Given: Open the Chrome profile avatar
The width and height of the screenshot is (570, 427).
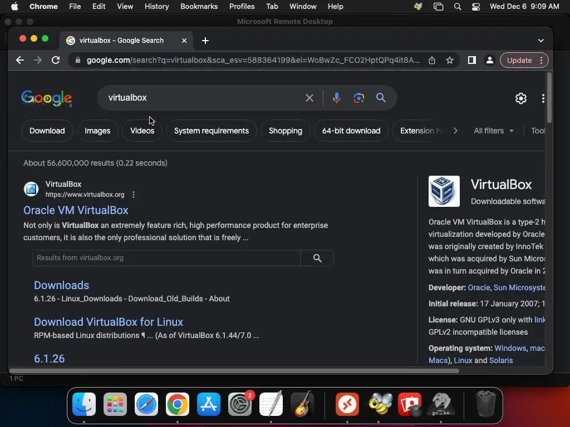Looking at the screenshot, I should [x=490, y=60].
